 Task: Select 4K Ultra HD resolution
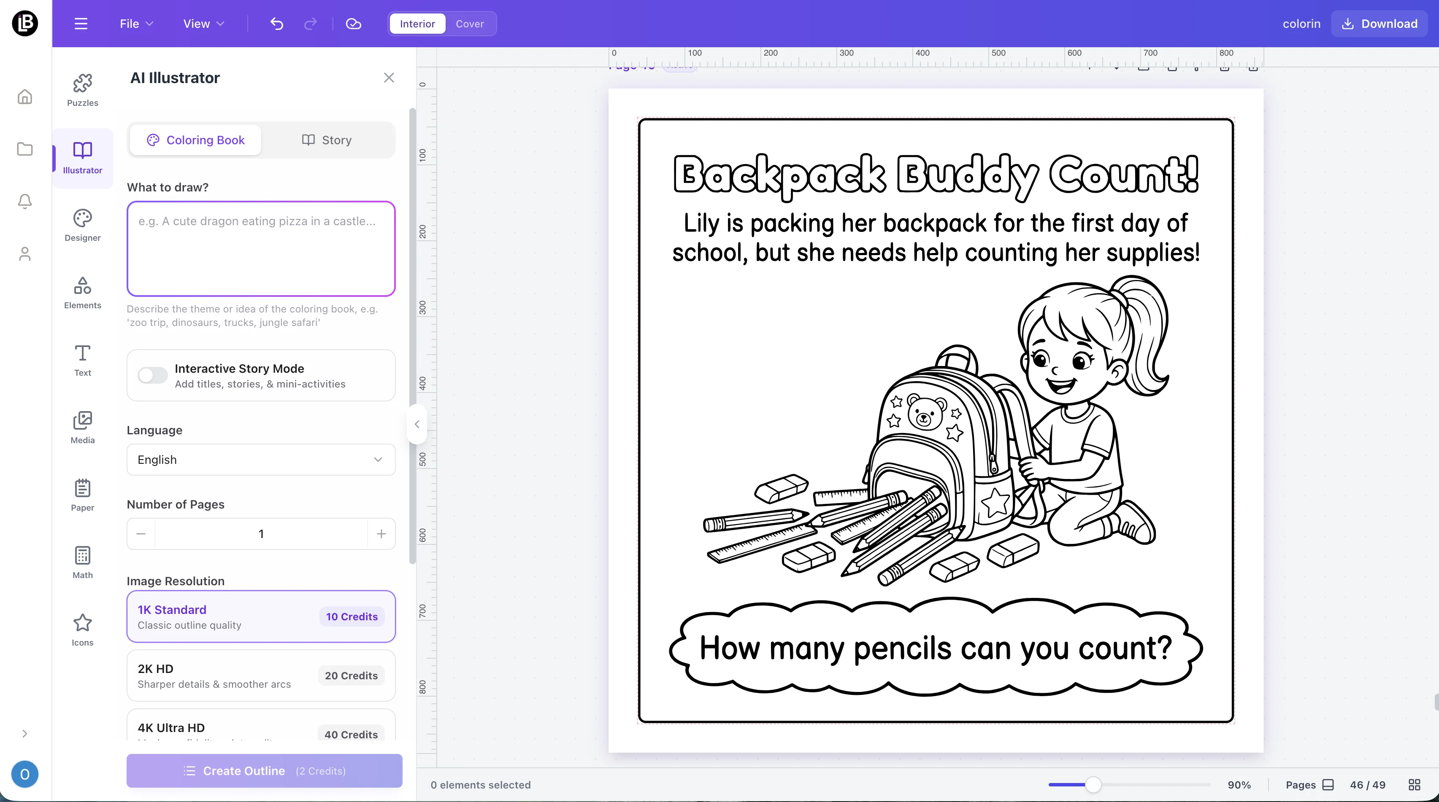point(261,725)
